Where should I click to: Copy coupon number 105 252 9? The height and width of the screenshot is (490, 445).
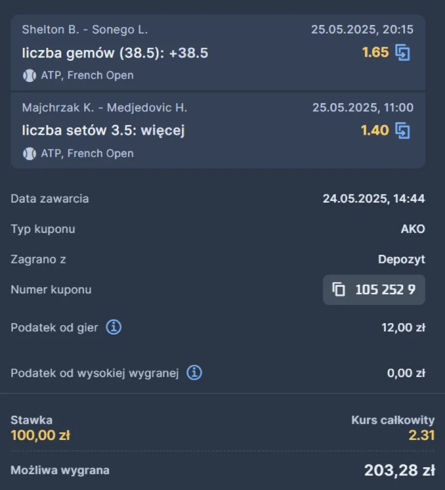[374, 290]
